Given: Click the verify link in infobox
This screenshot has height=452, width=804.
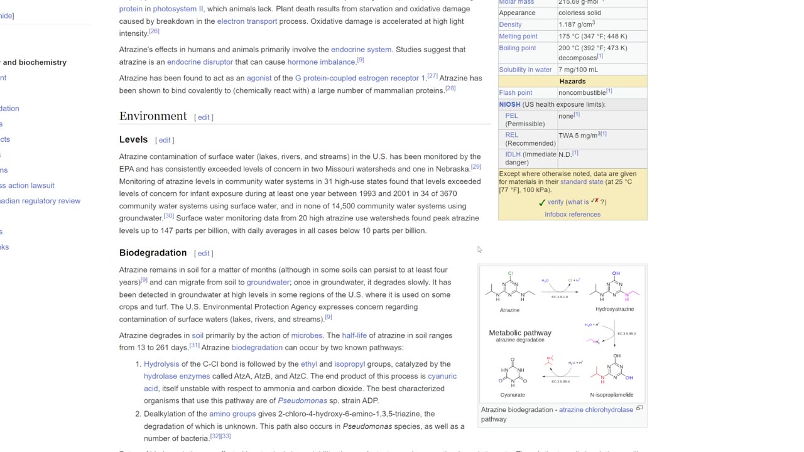Looking at the screenshot, I should click(x=555, y=202).
